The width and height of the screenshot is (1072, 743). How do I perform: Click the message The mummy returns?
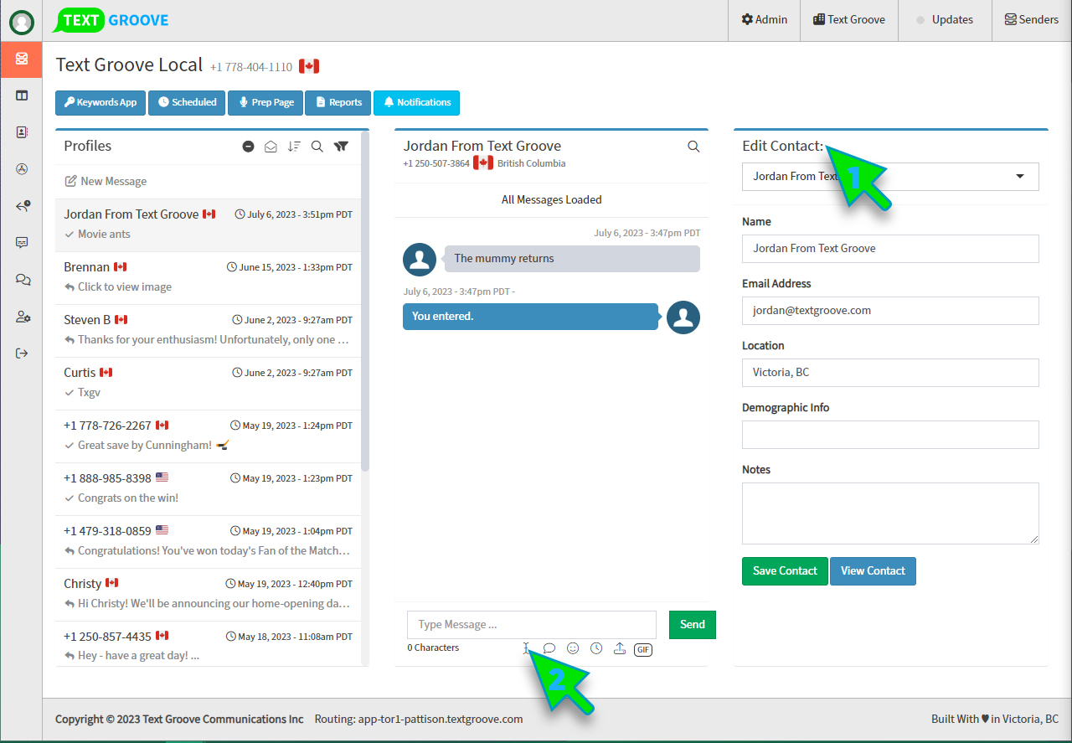click(572, 259)
